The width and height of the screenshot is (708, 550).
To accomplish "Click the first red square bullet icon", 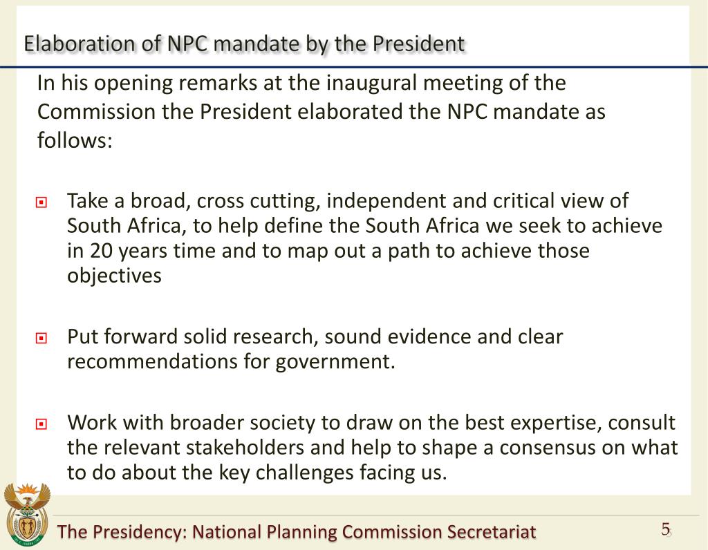I will pyautogui.click(x=41, y=202).
